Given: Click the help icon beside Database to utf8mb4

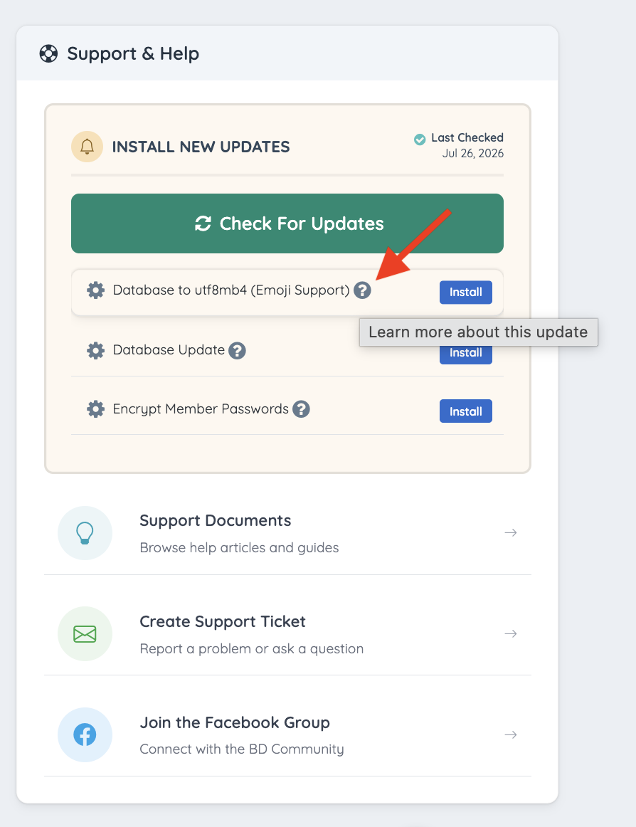Looking at the screenshot, I should 362,290.
